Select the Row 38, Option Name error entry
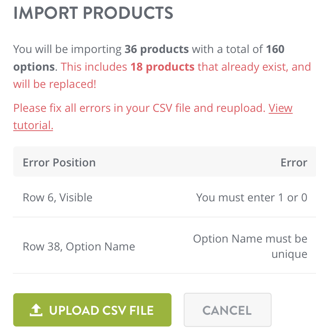Viewport: 316px width, 334px height. (x=78, y=246)
